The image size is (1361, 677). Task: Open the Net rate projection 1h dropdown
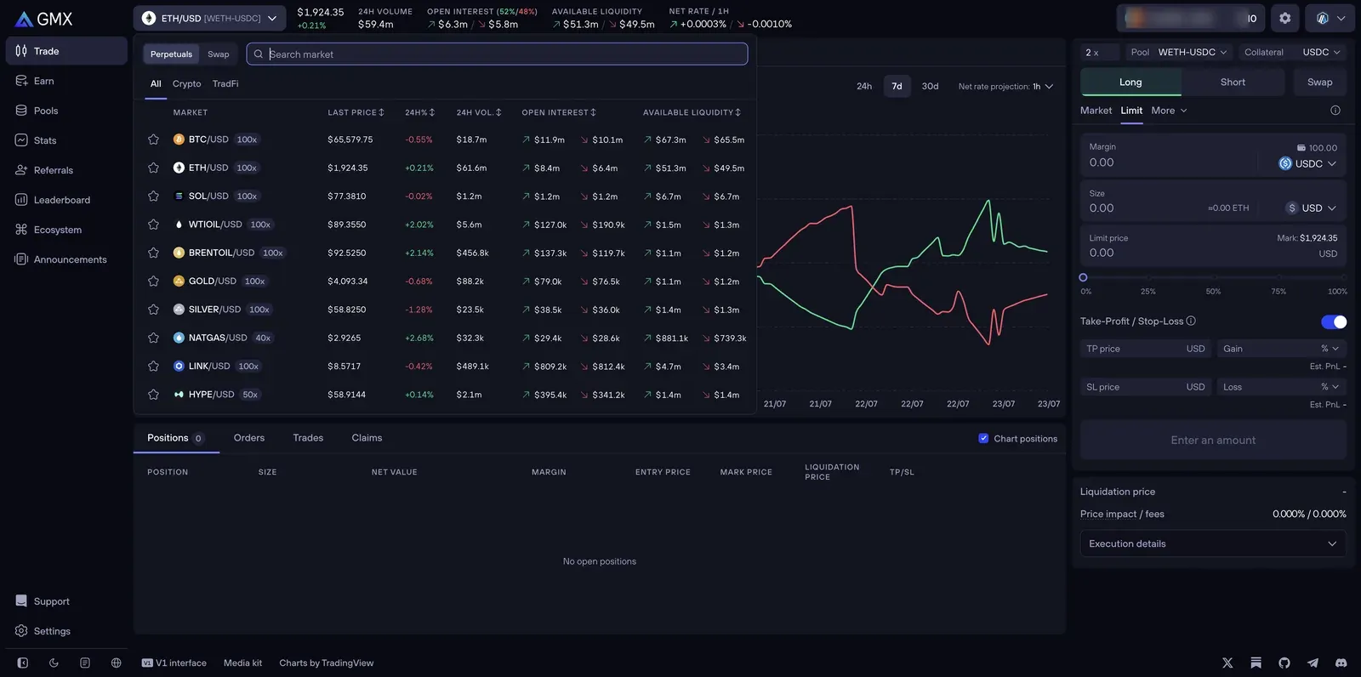(x=1005, y=86)
